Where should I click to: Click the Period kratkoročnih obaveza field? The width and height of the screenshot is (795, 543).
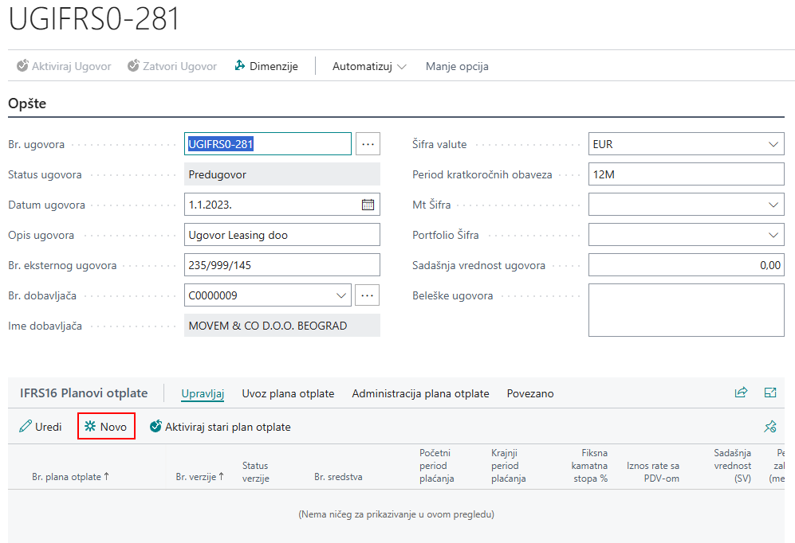[686, 174]
